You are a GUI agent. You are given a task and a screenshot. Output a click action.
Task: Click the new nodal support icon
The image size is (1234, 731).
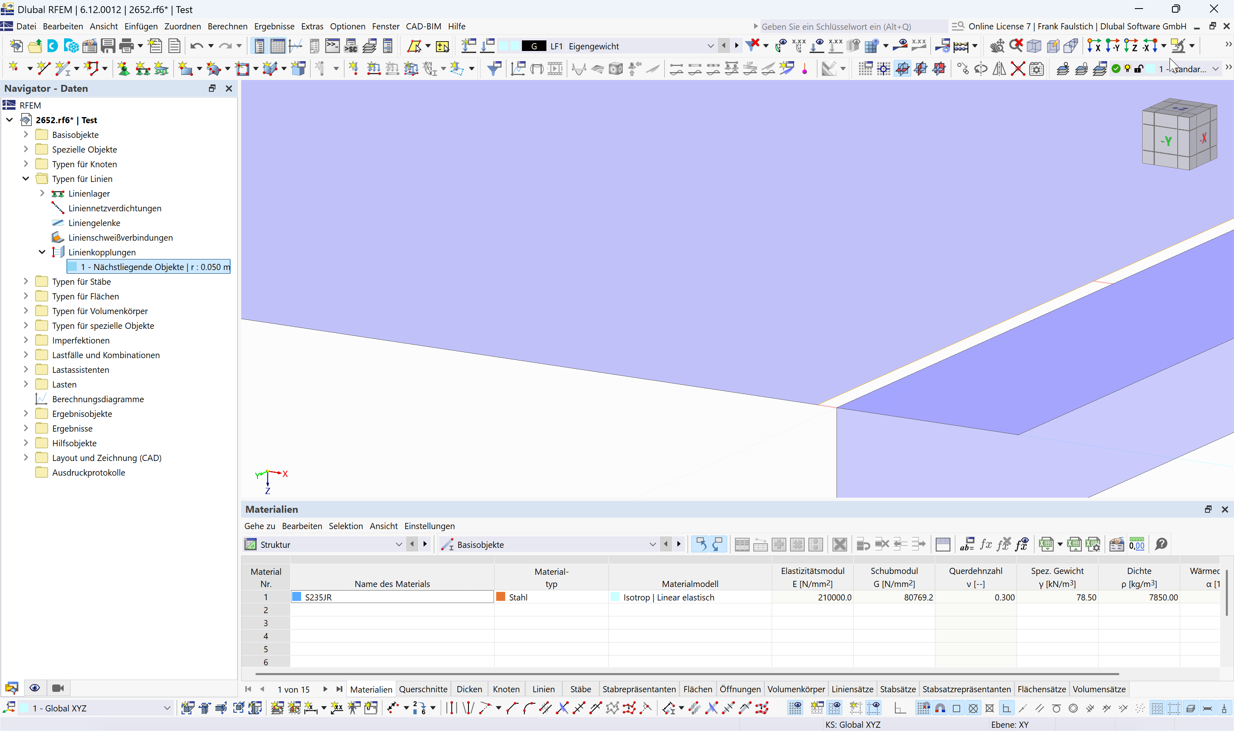[124, 69]
